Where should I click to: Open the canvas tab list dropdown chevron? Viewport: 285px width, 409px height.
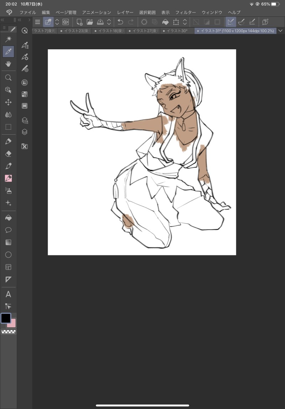point(280,31)
